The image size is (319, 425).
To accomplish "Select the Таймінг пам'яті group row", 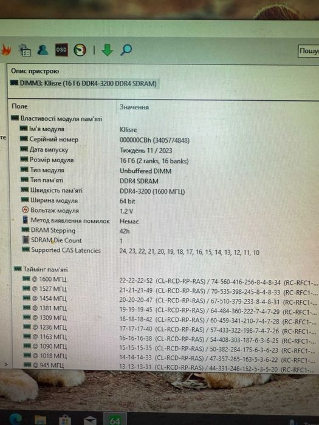I will [x=41, y=270].
